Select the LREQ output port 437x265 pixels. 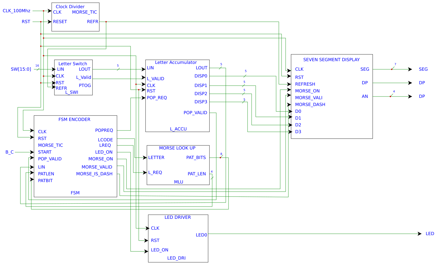click(105, 145)
